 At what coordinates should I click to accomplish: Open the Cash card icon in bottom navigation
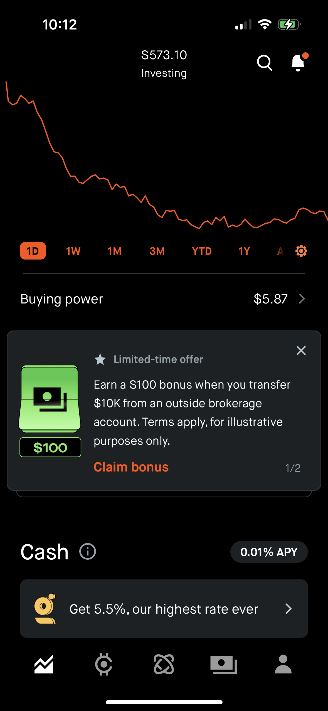tap(224, 665)
